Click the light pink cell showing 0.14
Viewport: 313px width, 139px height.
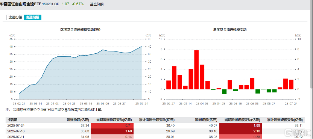(112, 137)
